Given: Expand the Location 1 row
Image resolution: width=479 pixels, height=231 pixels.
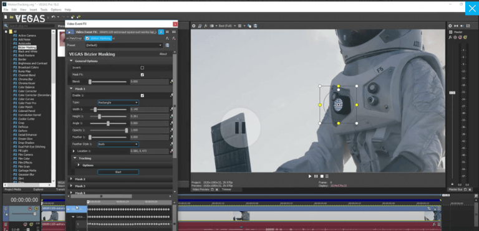Looking at the screenshot, I should tap(74, 151).
